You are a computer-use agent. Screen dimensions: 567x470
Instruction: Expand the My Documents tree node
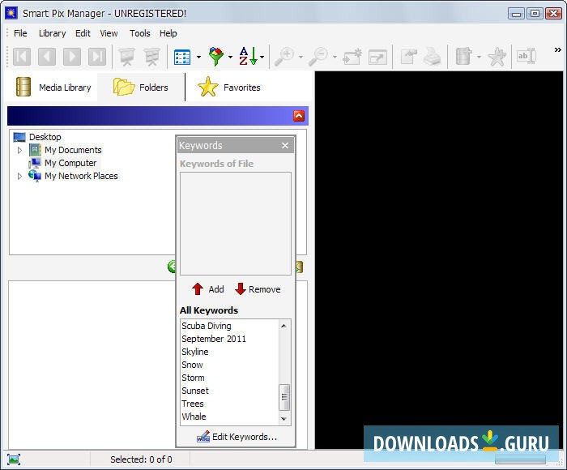(x=20, y=150)
